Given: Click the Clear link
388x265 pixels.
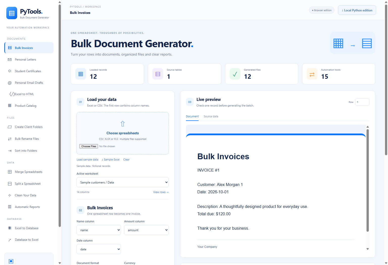Looking at the screenshot, I should coord(126,160).
